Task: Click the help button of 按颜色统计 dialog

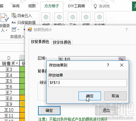Action: (127, 29)
